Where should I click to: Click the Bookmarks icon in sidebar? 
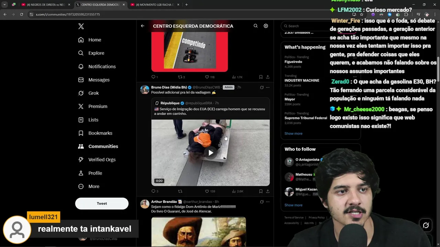point(81,133)
